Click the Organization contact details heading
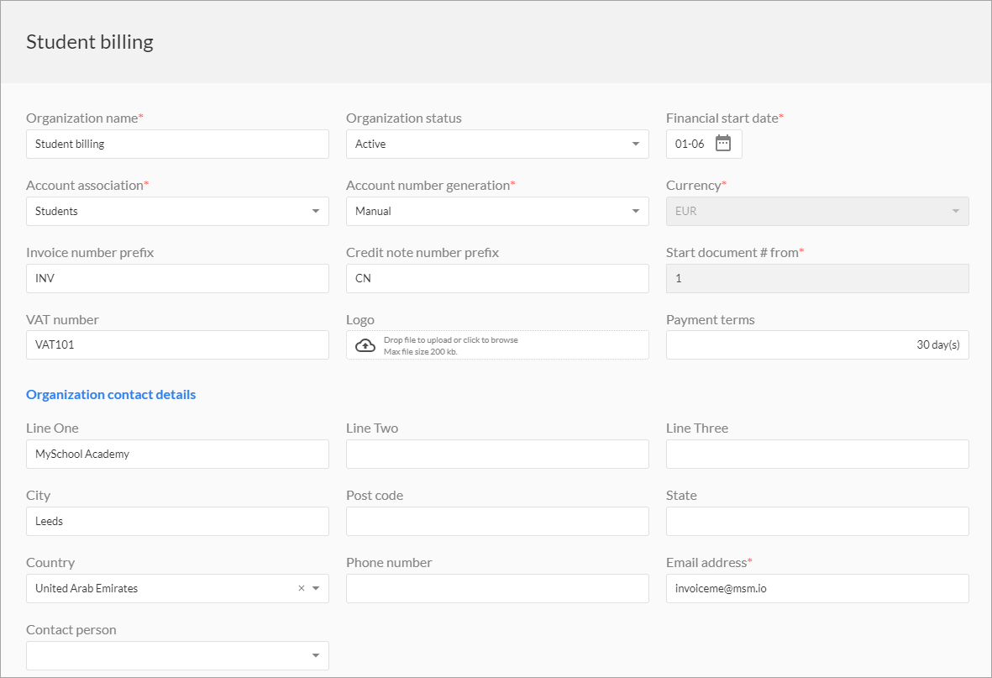The height and width of the screenshot is (678, 992). coord(111,394)
